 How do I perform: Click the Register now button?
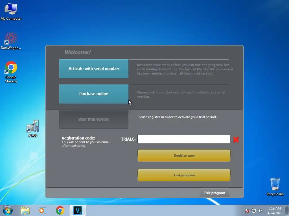click(x=184, y=155)
